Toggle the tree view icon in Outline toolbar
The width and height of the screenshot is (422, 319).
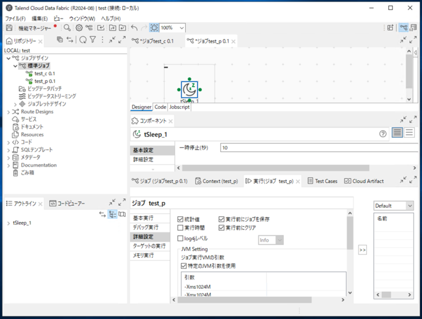click(113, 215)
